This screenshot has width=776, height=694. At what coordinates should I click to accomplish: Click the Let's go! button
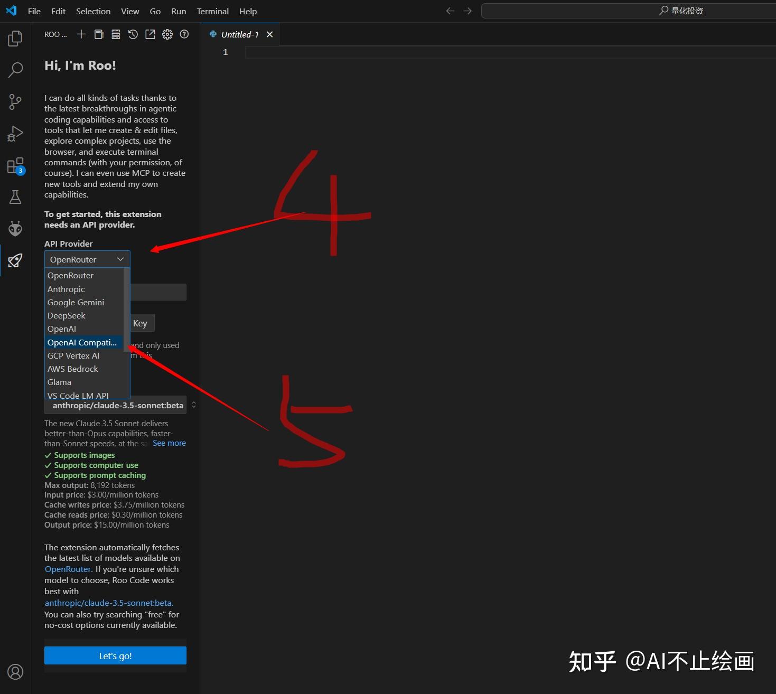[x=115, y=655]
